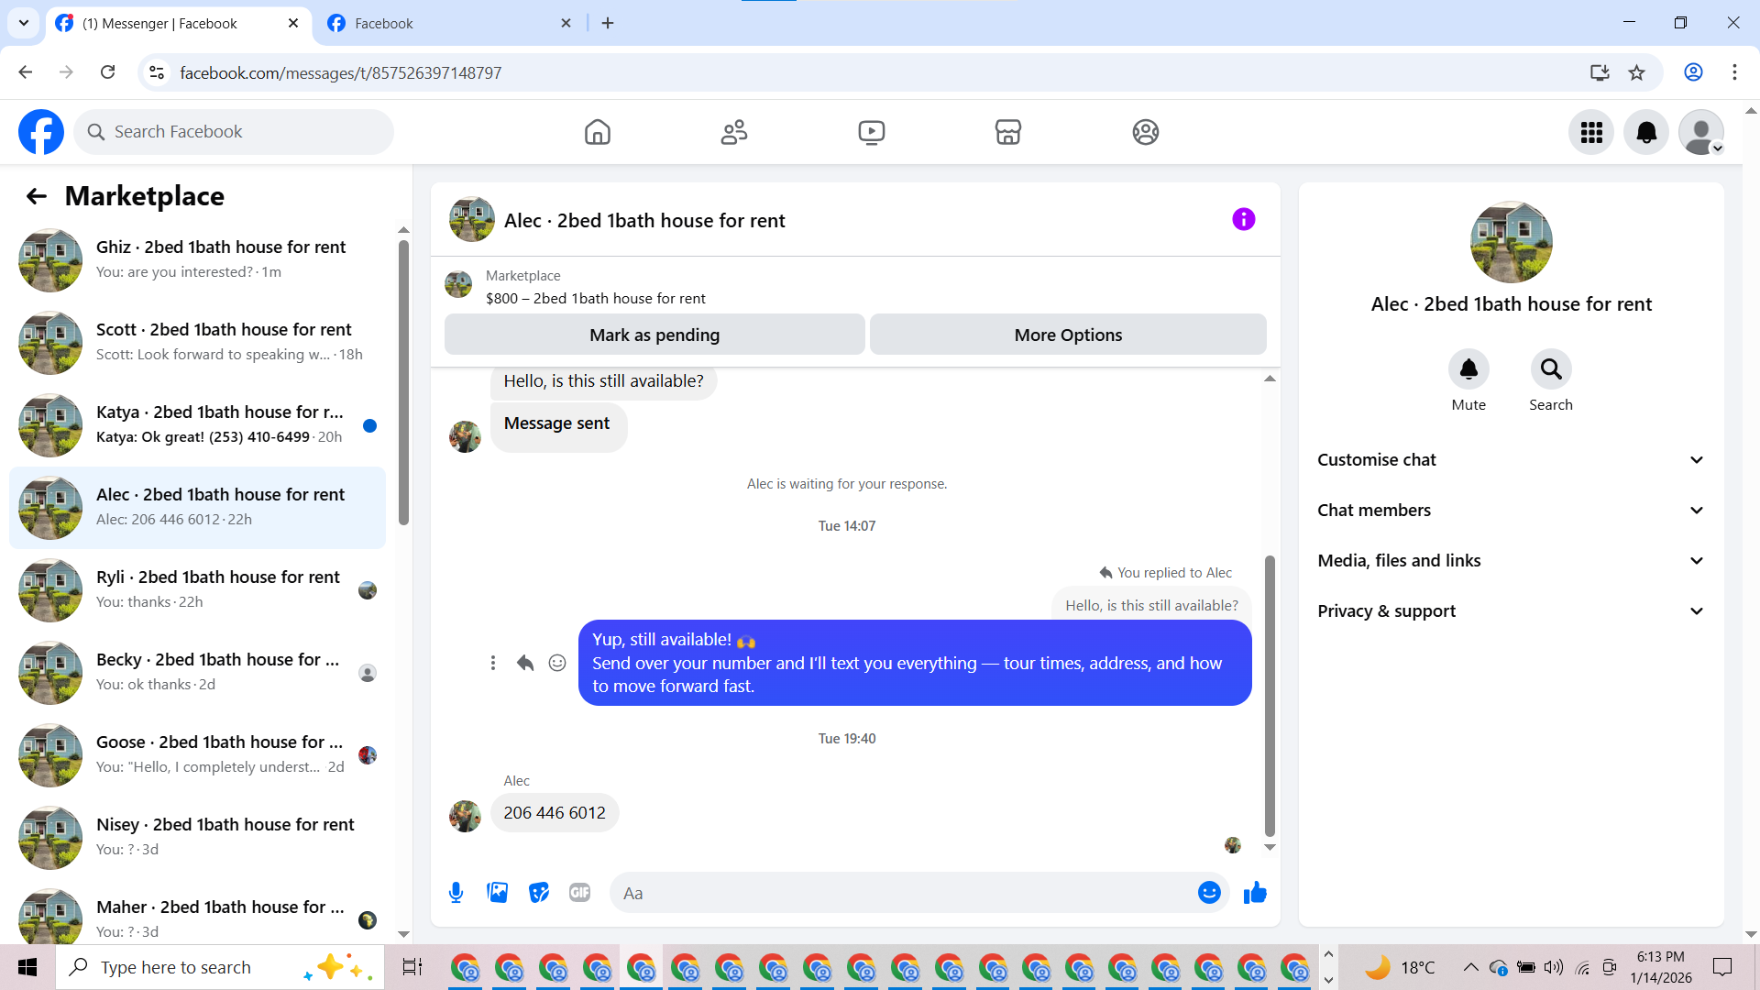Send a thumbs-up like
This screenshot has width=1760, height=990.
click(1255, 893)
